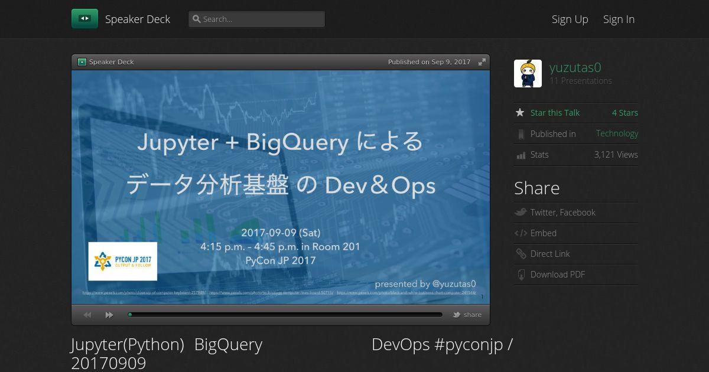Click the 2017-09-09 (Sat) date on slide
709x372 pixels.
[x=281, y=233]
